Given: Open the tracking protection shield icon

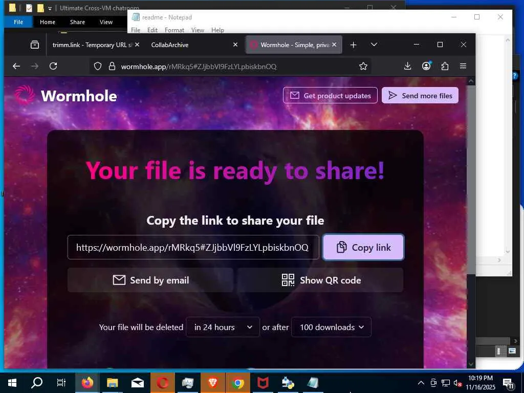Looking at the screenshot, I should [98, 66].
